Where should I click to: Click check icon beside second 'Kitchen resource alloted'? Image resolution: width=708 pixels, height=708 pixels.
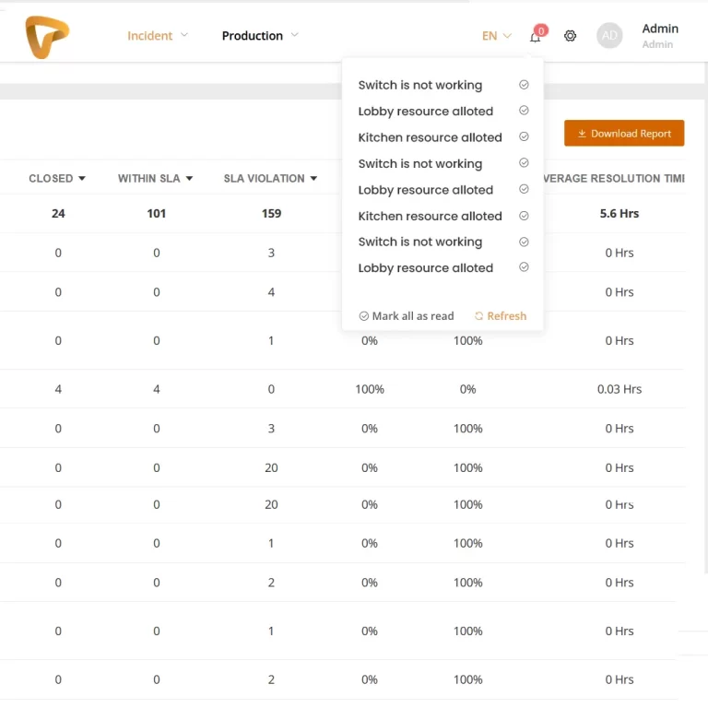(524, 216)
